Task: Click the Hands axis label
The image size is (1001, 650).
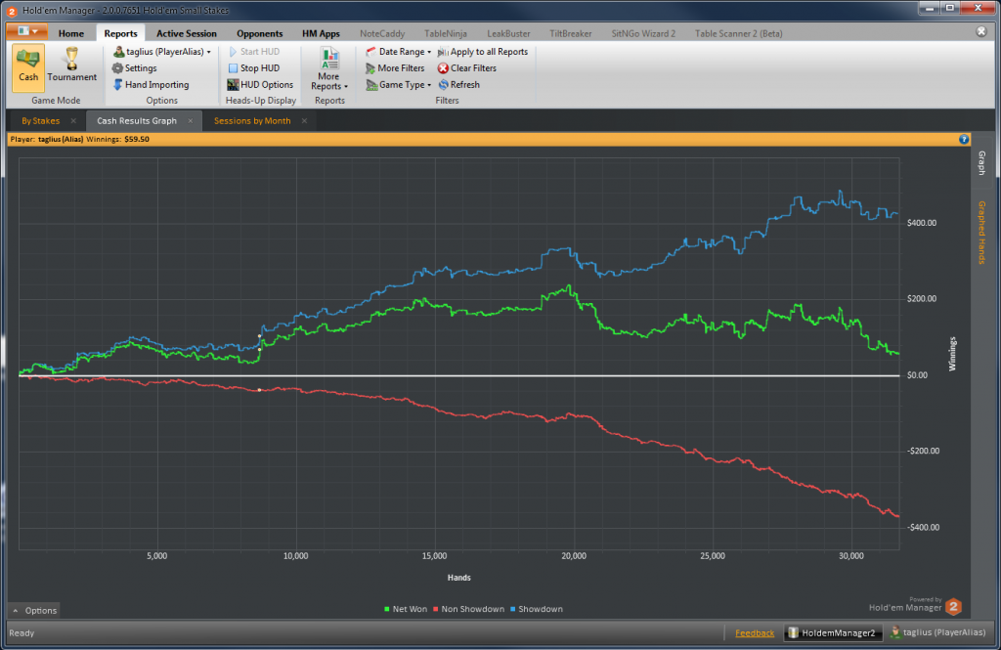Action: point(459,578)
